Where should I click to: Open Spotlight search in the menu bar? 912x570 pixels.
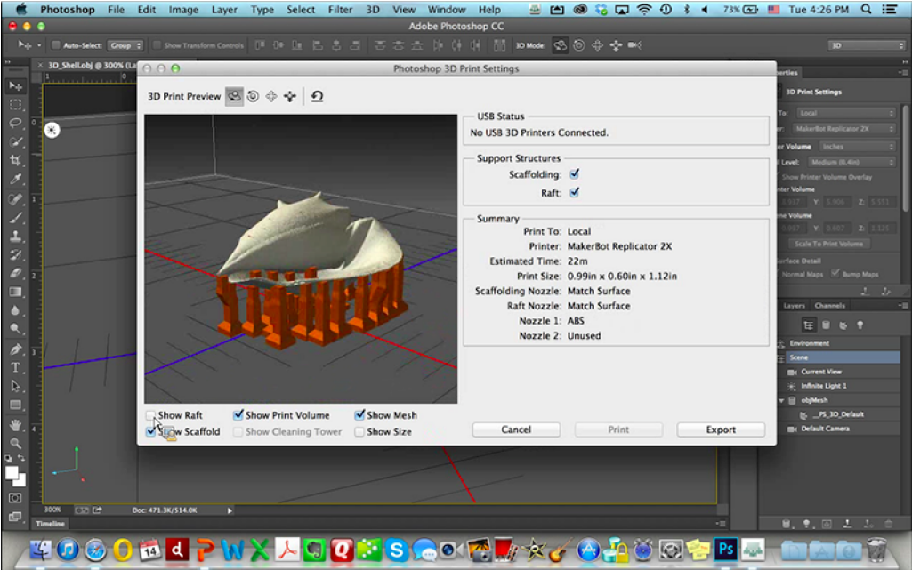point(866,9)
